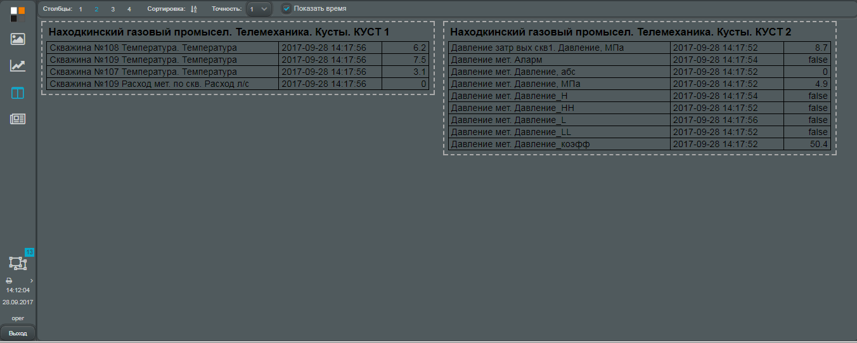Select row Скважина №108 Температура
Screen dimensions: 857x343
tap(238, 48)
